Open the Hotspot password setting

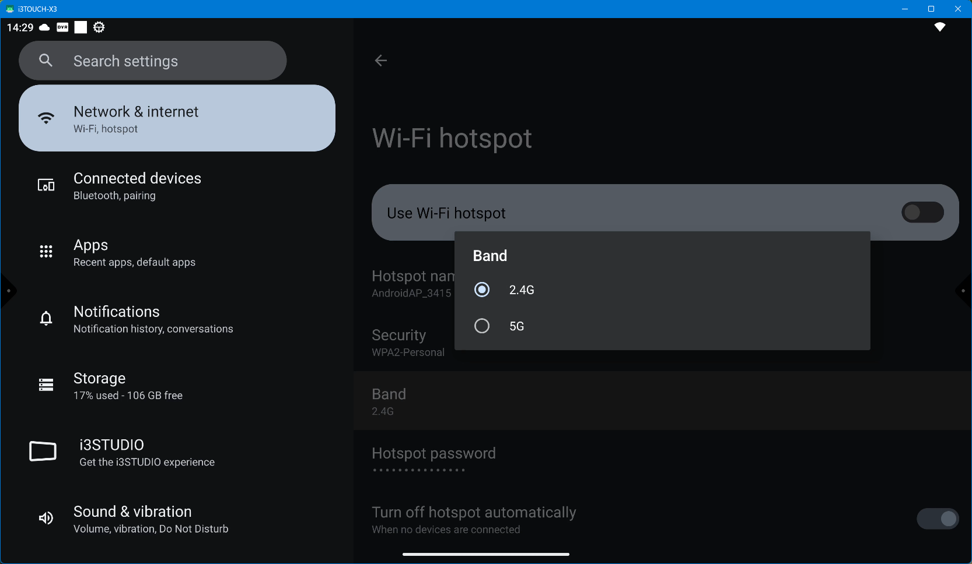pyautogui.click(x=433, y=459)
